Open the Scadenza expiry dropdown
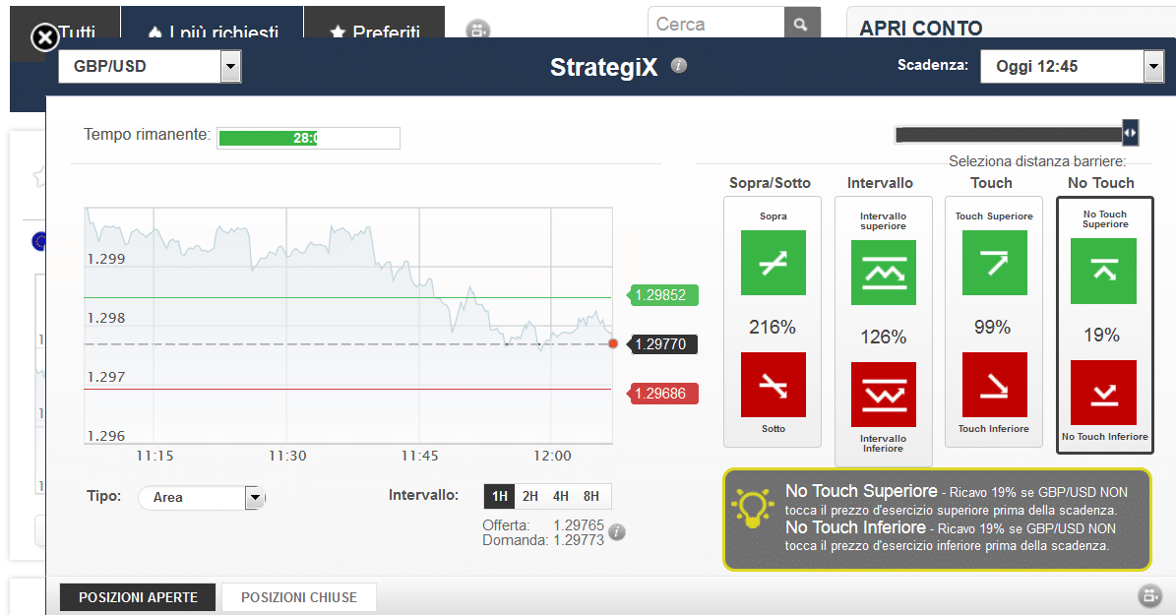Viewport: 1176px width, 615px height. (1153, 67)
